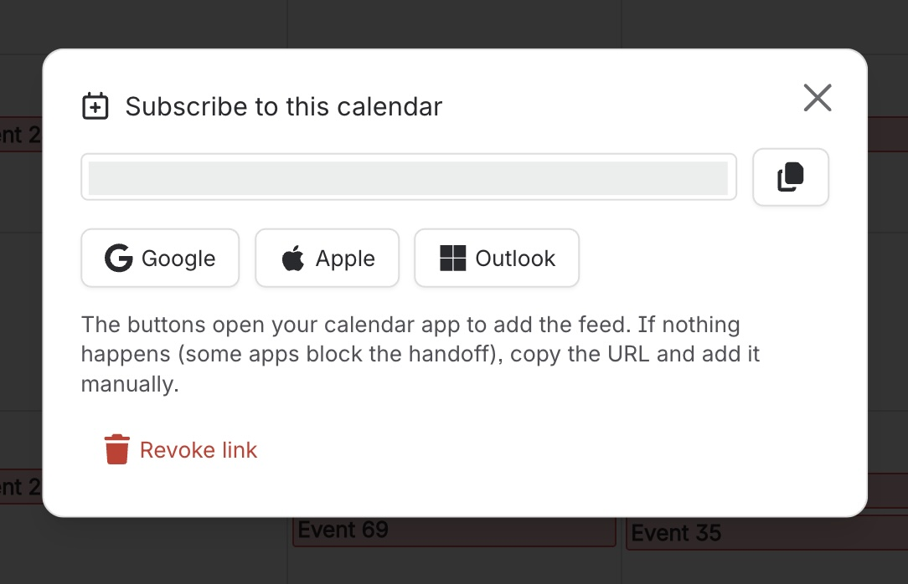This screenshot has width=908, height=584.
Task: Click the copy URL icon button
Action: (x=791, y=177)
